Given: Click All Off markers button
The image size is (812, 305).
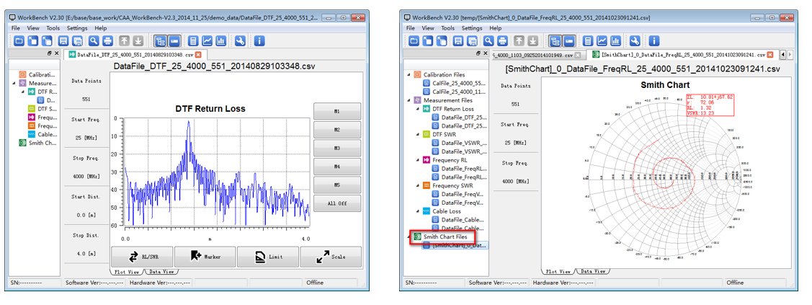Looking at the screenshot, I should click(337, 203).
